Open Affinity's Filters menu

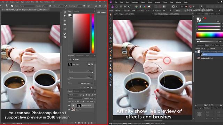[165, 2]
